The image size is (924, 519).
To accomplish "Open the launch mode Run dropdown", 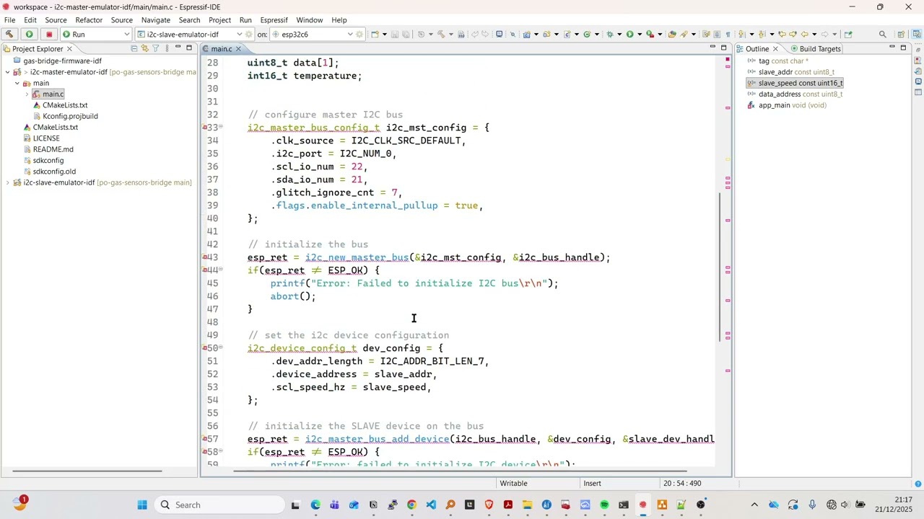I will pos(96,34).
